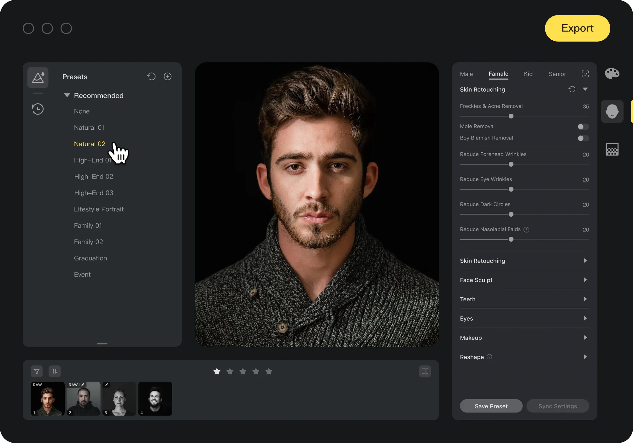The height and width of the screenshot is (443, 633).
Task: Click the Reduce Dark Circles slider handle
Action: (511, 214)
